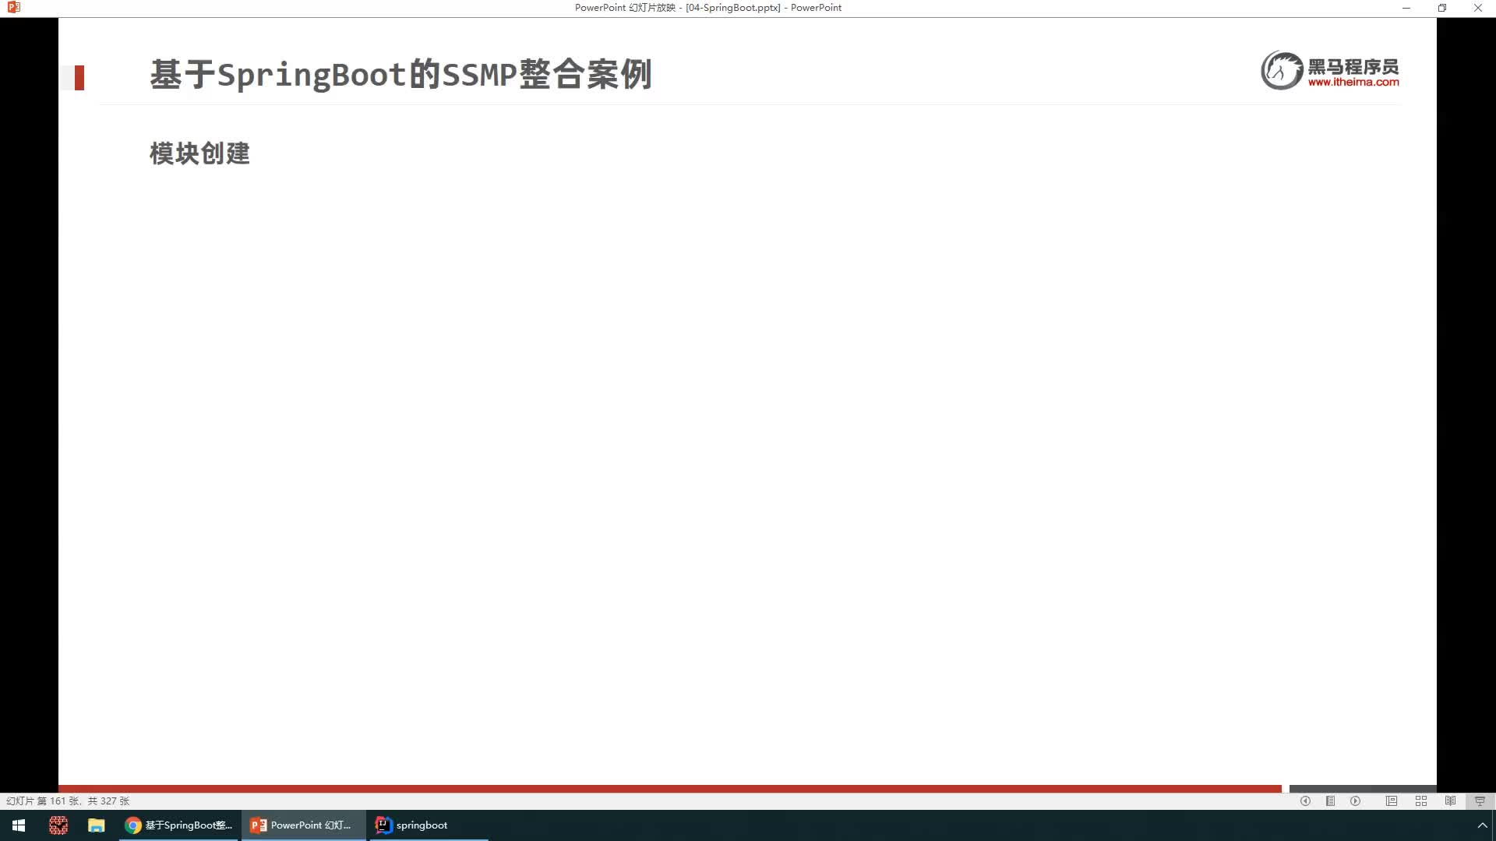This screenshot has width=1496, height=841.
Task: Switch to Reading view
Action: (1450, 801)
